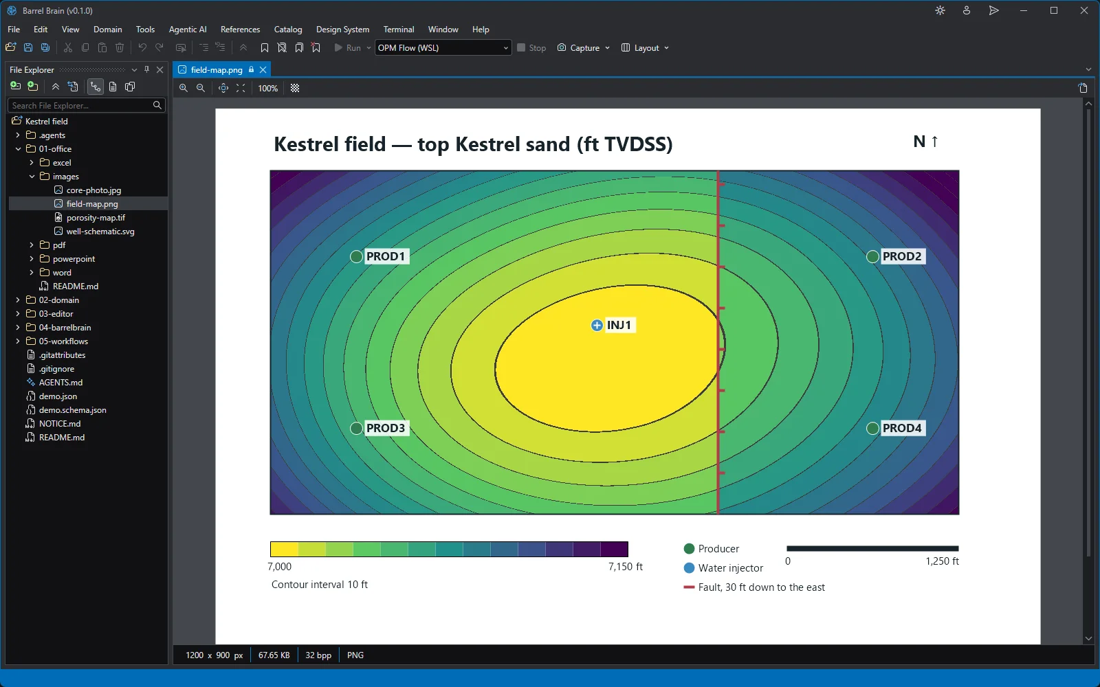
Task: Toggle the light/dark theme sun icon
Action: (x=940, y=10)
